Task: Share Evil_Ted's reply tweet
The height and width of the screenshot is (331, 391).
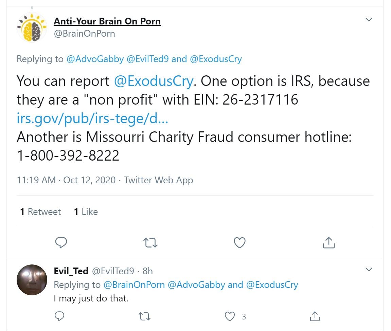Action: (315, 316)
